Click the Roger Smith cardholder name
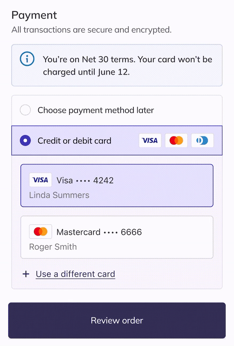 tap(53, 247)
